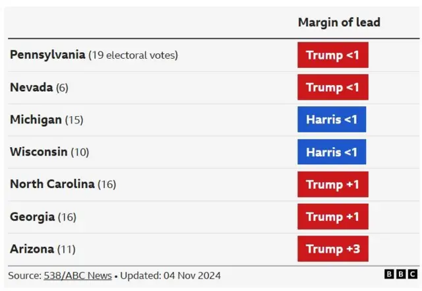
Task: Select the Wisconsin state label
Action: pos(38,152)
